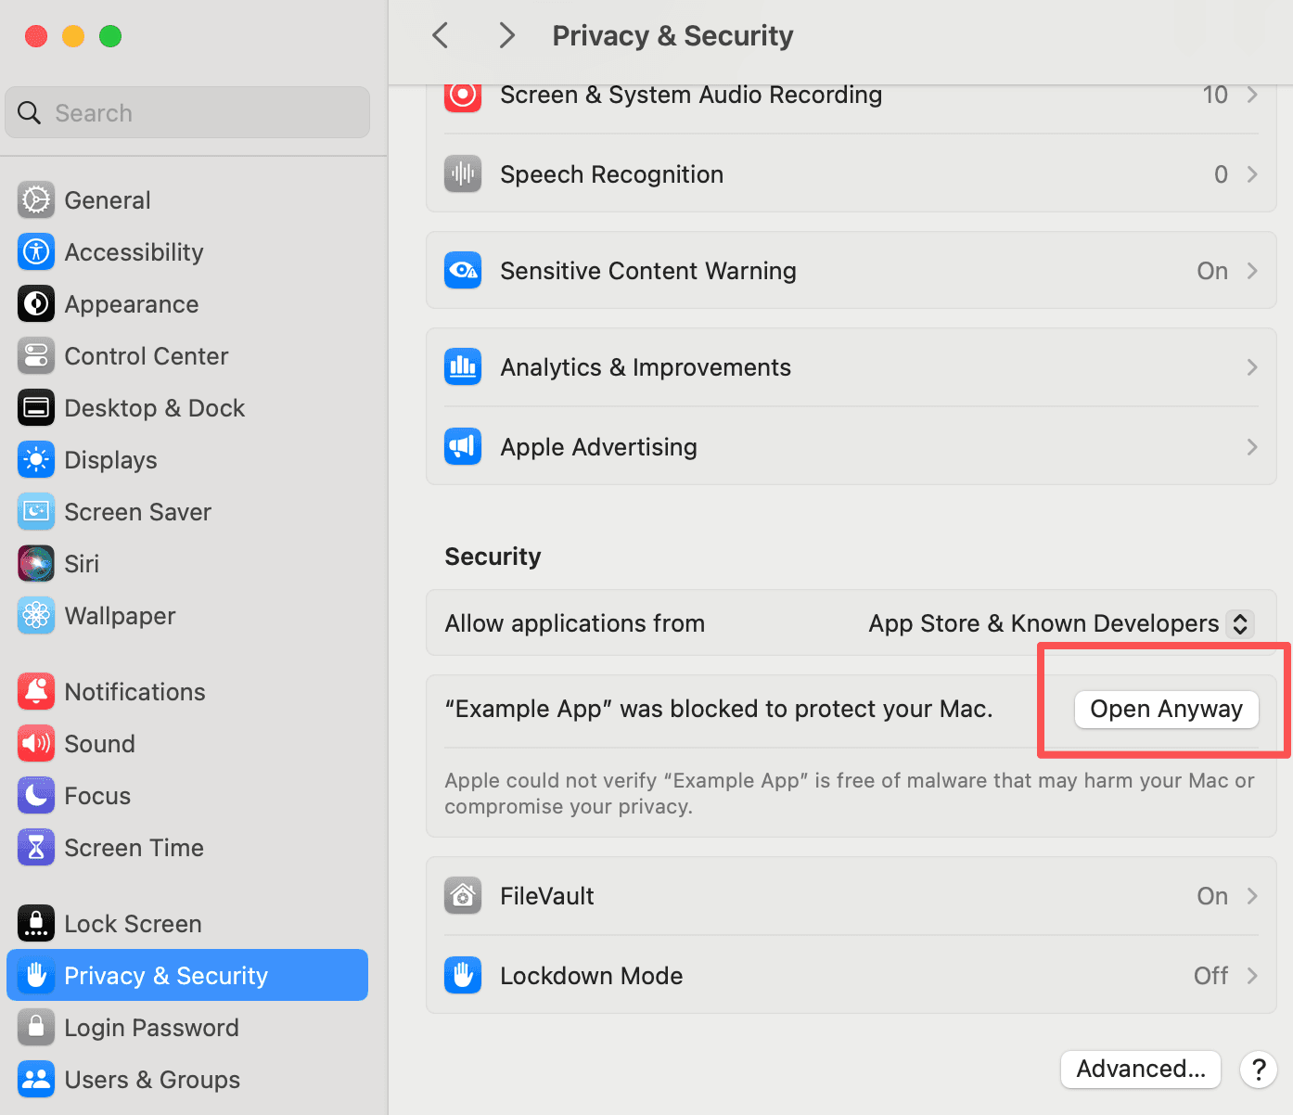The width and height of the screenshot is (1293, 1115).
Task: Click Screen Time label in sidebar
Action: coord(134,848)
